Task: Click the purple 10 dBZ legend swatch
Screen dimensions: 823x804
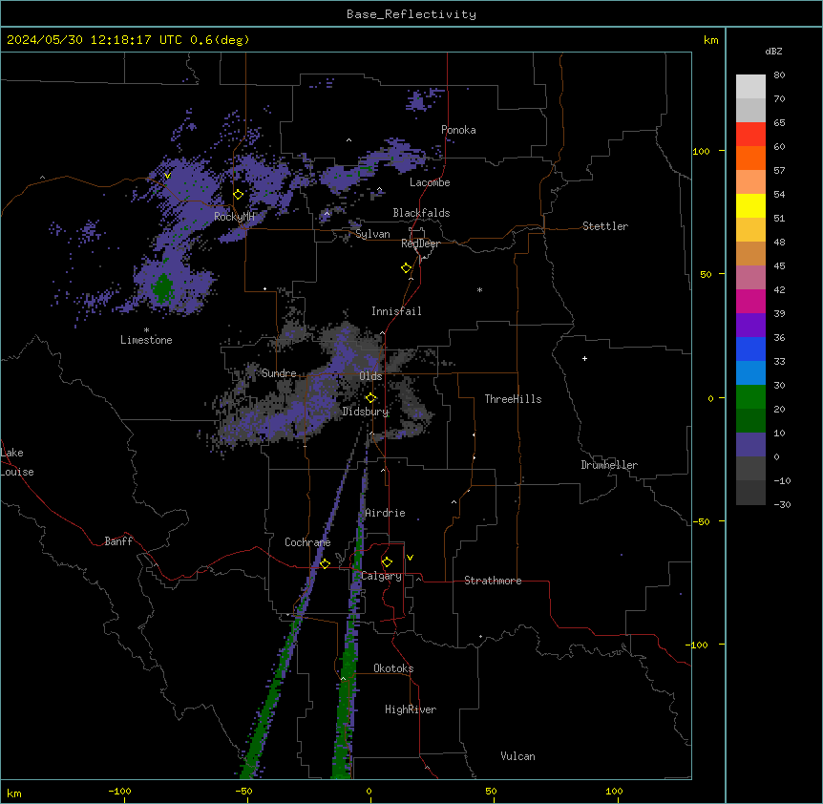Action: pos(750,445)
